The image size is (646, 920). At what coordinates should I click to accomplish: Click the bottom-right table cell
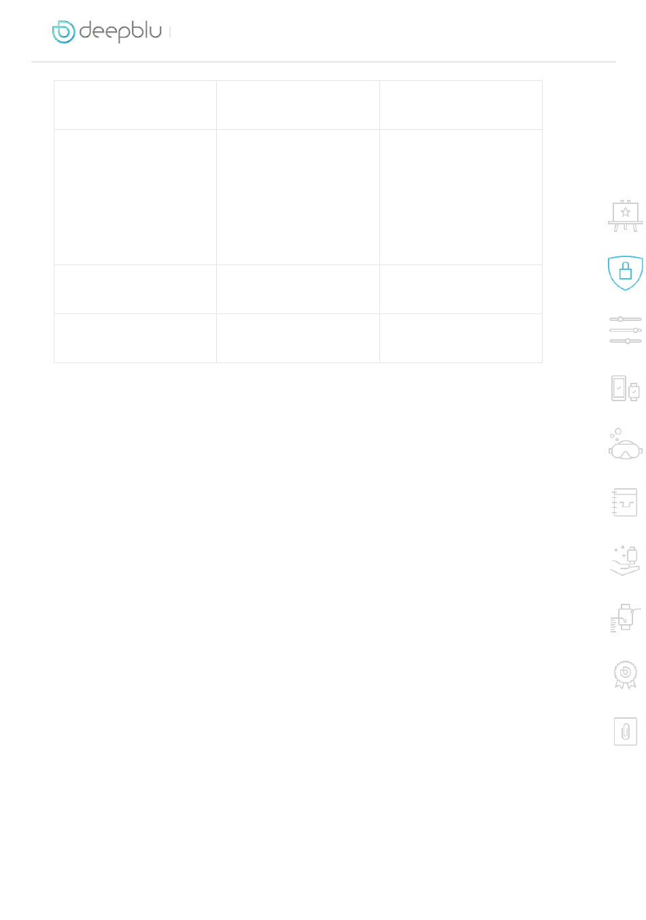[461, 338]
